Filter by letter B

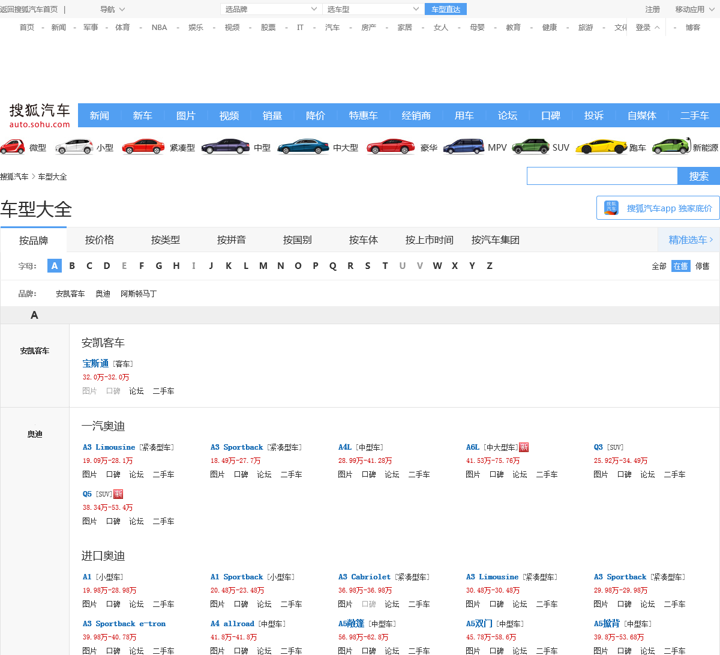[x=72, y=265]
